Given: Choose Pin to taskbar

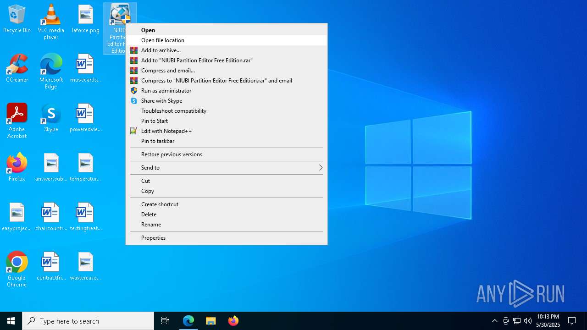Looking at the screenshot, I should (x=227, y=141).
